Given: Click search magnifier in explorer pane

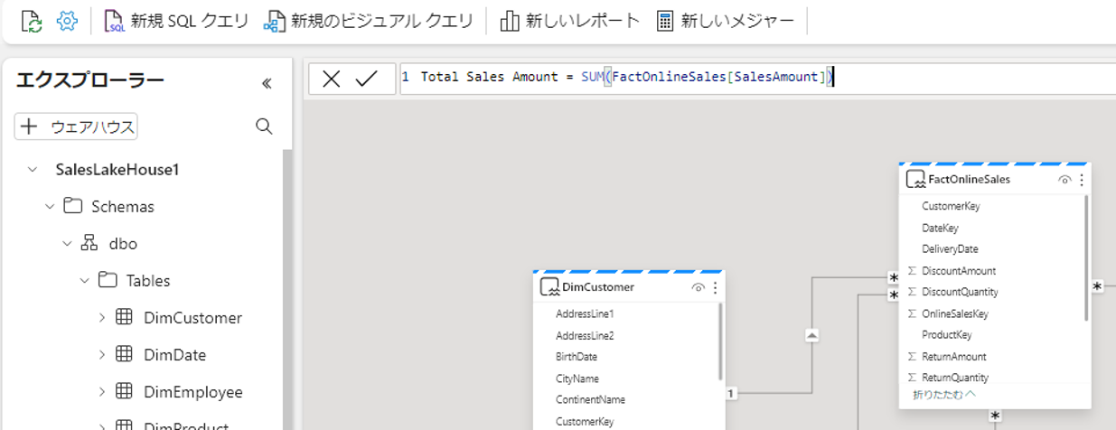Looking at the screenshot, I should pos(264,126).
